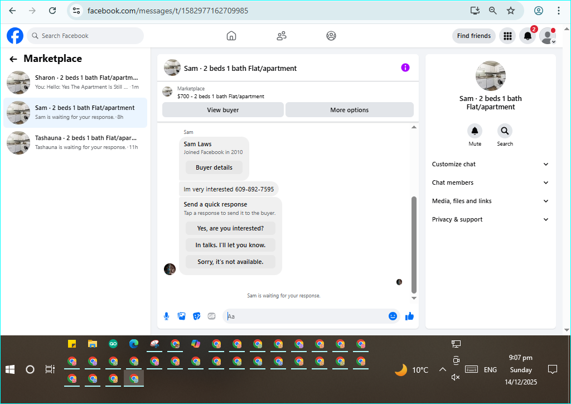Show hidden system tray icons
The height and width of the screenshot is (404, 571).
442,369
